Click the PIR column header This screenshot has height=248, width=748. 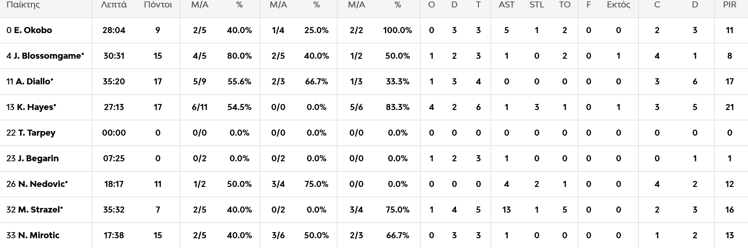click(729, 5)
